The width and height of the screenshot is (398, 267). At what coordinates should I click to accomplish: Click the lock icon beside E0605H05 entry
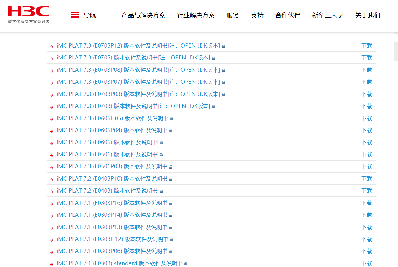click(172, 119)
